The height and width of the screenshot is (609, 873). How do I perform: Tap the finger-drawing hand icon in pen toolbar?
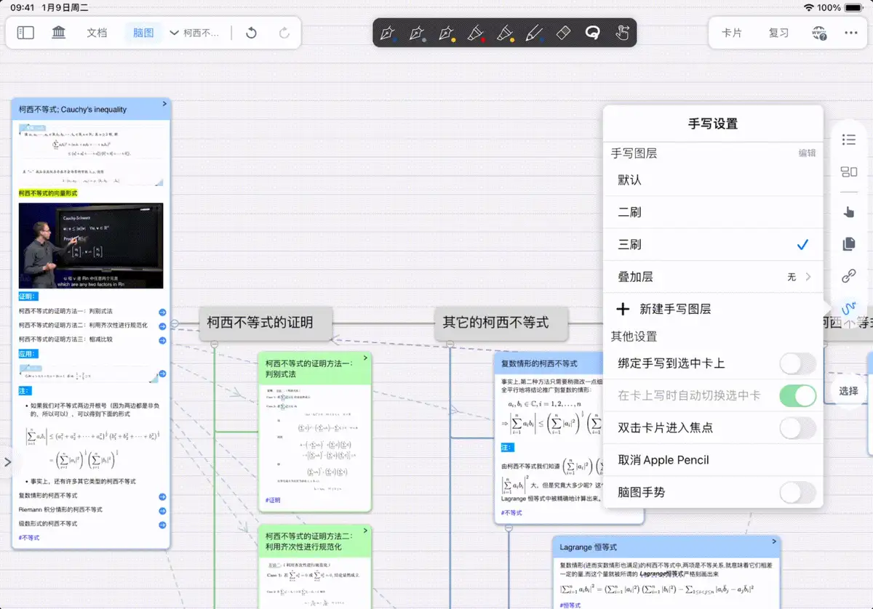(622, 33)
